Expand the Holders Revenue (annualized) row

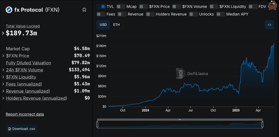tap(3, 98)
